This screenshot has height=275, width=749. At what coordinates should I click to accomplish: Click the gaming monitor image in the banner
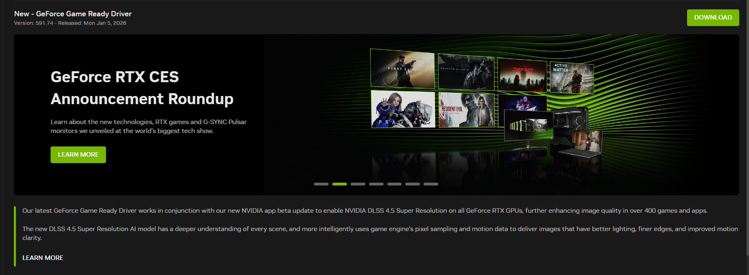(529, 129)
